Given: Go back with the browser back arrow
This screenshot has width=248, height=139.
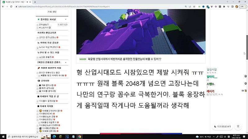Looking at the screenshot, I should pos(3,6).
